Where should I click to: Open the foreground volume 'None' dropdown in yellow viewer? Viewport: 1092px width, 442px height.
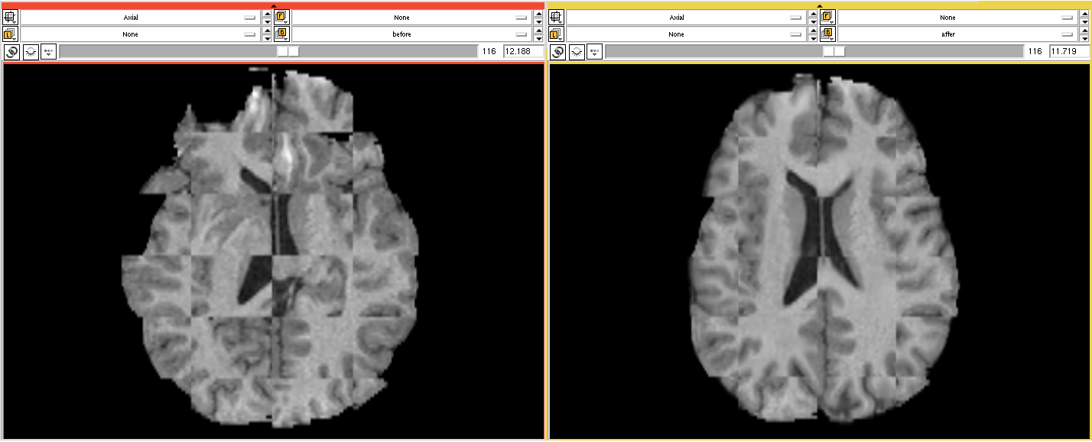(x=958, y=17)
